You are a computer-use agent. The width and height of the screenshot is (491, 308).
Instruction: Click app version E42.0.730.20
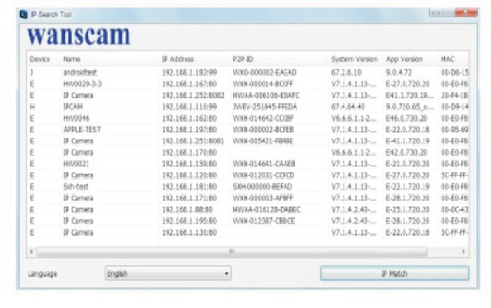coord(406,152)
